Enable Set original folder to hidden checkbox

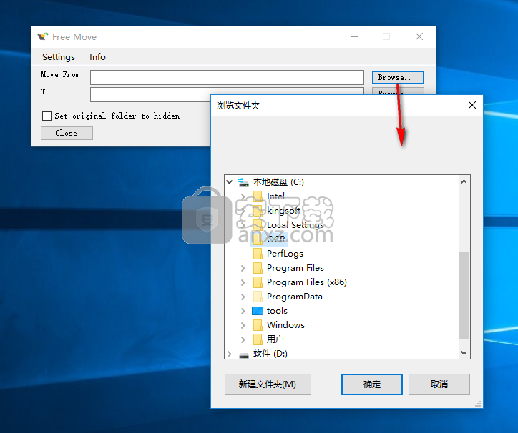[47, 116]
